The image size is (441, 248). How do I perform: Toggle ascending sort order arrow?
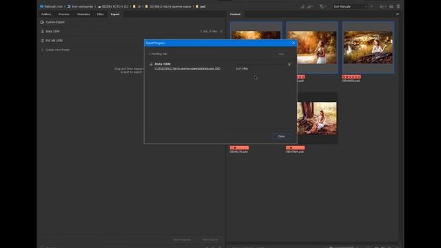click(x=371, y=6)
